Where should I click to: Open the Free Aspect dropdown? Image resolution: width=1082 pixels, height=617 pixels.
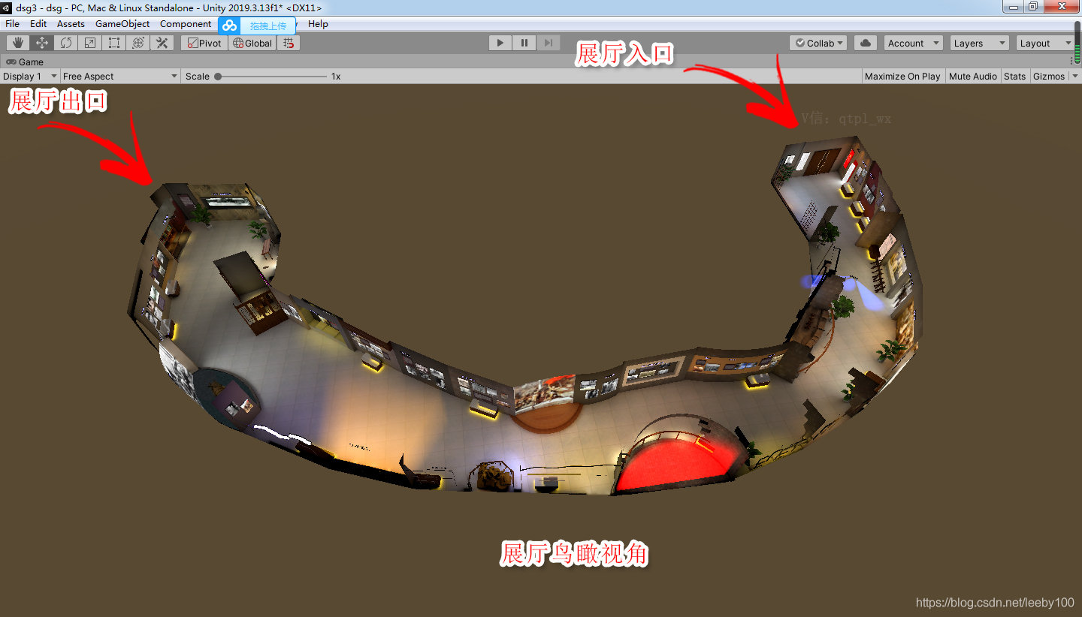[116, 76]
